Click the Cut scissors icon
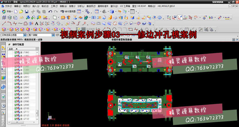239x127 pixels. [x=33, y=11]
